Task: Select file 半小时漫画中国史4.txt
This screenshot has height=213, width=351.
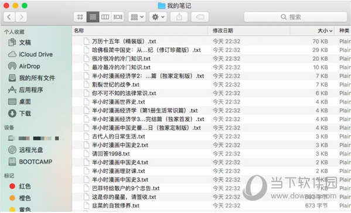Action: (120, 163)
